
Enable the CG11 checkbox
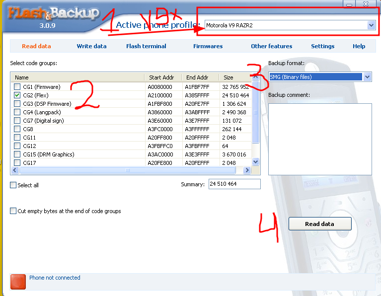[x=17, y=138]
